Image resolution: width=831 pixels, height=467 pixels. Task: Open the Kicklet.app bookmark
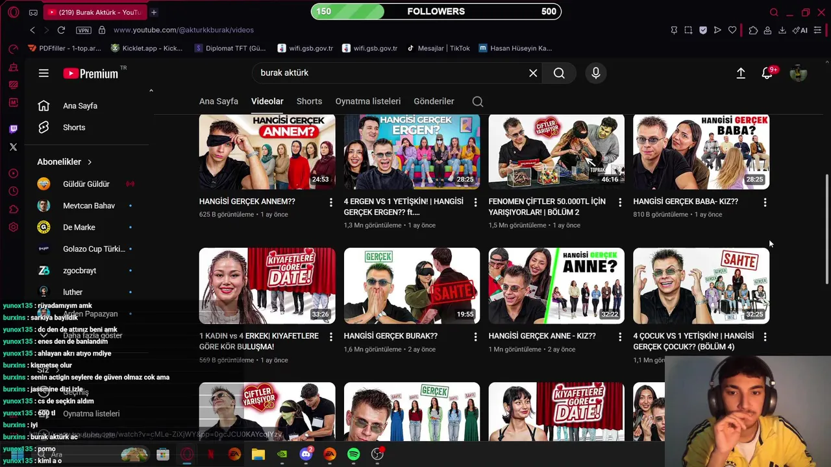147,48
